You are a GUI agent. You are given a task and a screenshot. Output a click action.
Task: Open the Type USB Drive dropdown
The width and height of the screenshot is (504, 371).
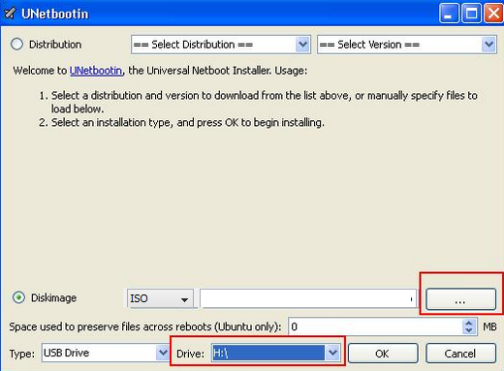(x=106, y=353)
